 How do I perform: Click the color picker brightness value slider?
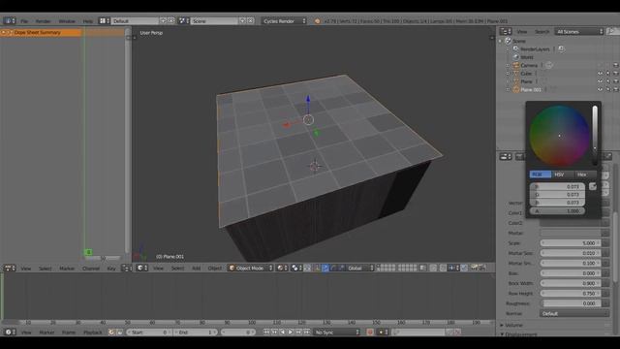pos(595,135)
